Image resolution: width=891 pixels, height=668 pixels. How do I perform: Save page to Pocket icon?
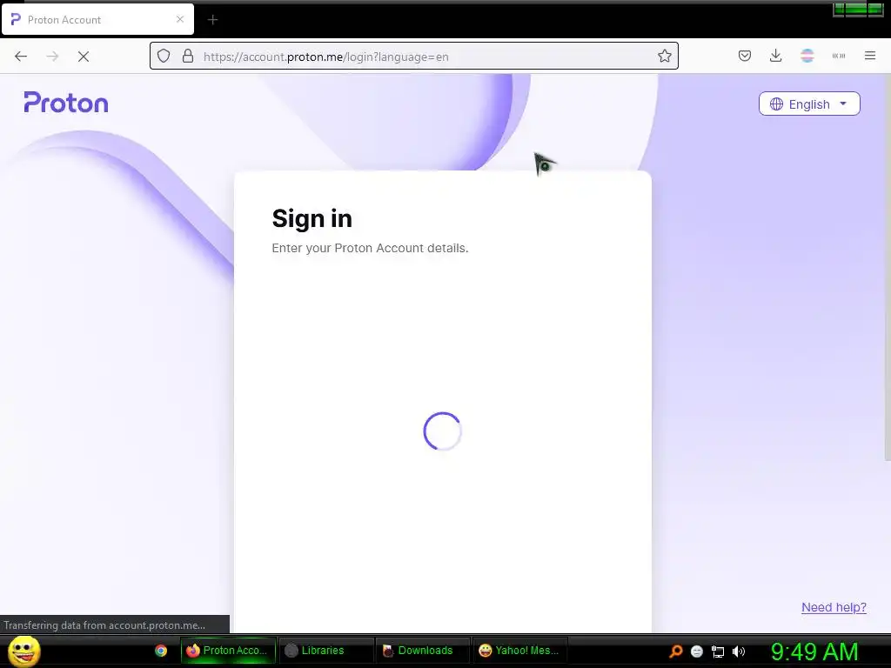coord(745,56)
